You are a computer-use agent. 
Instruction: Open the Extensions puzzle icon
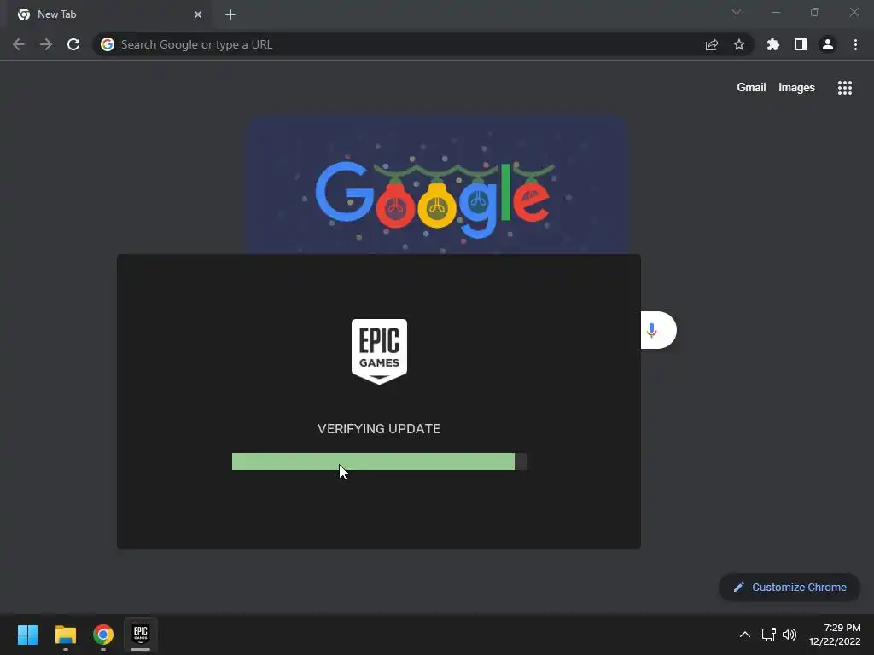pyautogui.click(x=773, y=44)
